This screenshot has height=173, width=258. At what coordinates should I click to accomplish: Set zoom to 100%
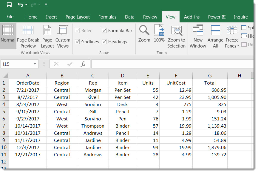click(159, 36)
